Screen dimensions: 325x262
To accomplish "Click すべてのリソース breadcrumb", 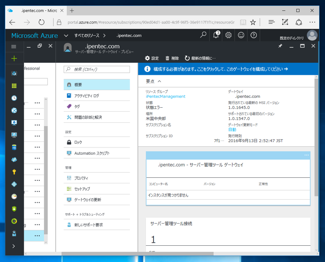I will 87,35.
